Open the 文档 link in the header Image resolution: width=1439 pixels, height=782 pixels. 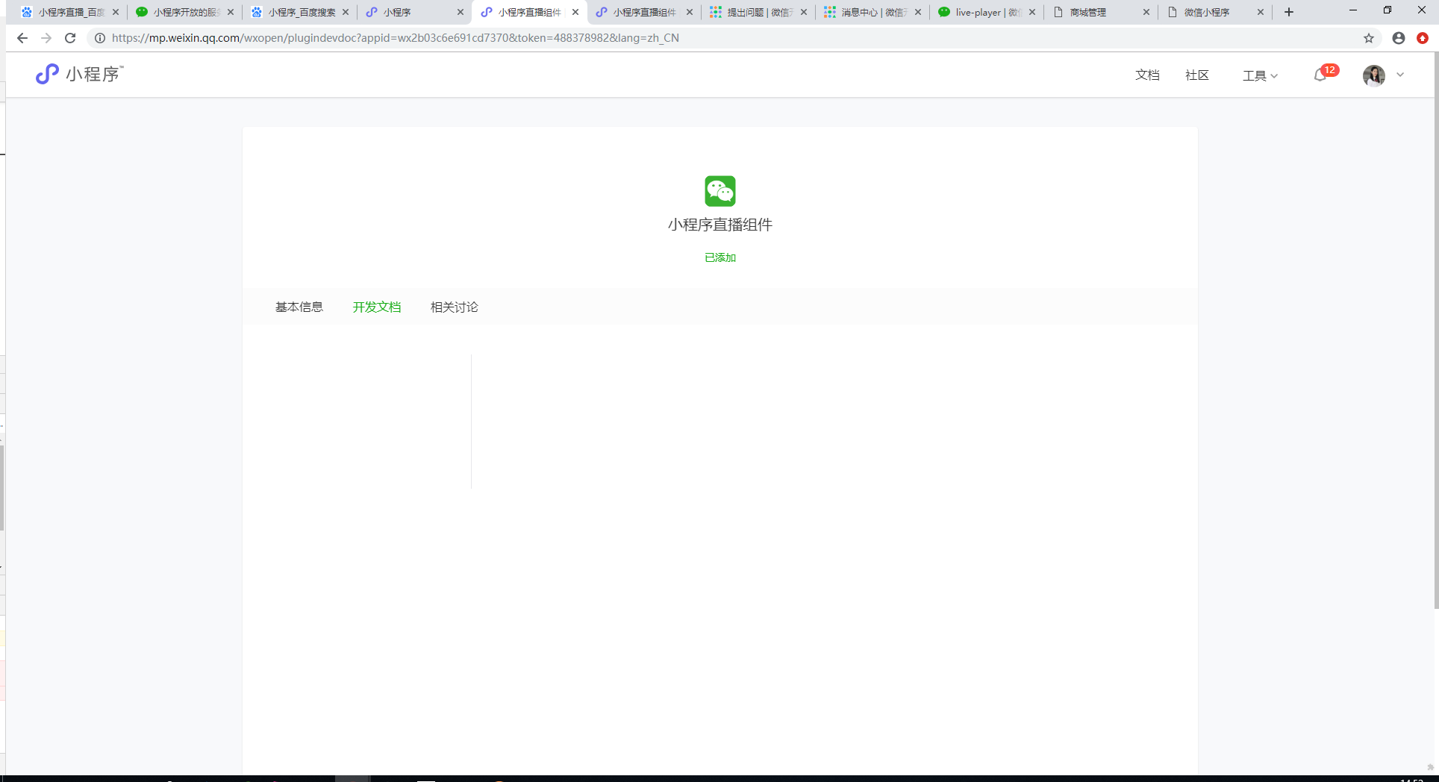pos(1147,75)
